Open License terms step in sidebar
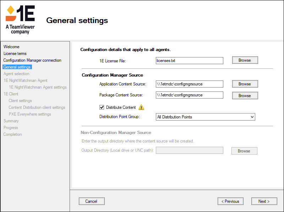 15,54
